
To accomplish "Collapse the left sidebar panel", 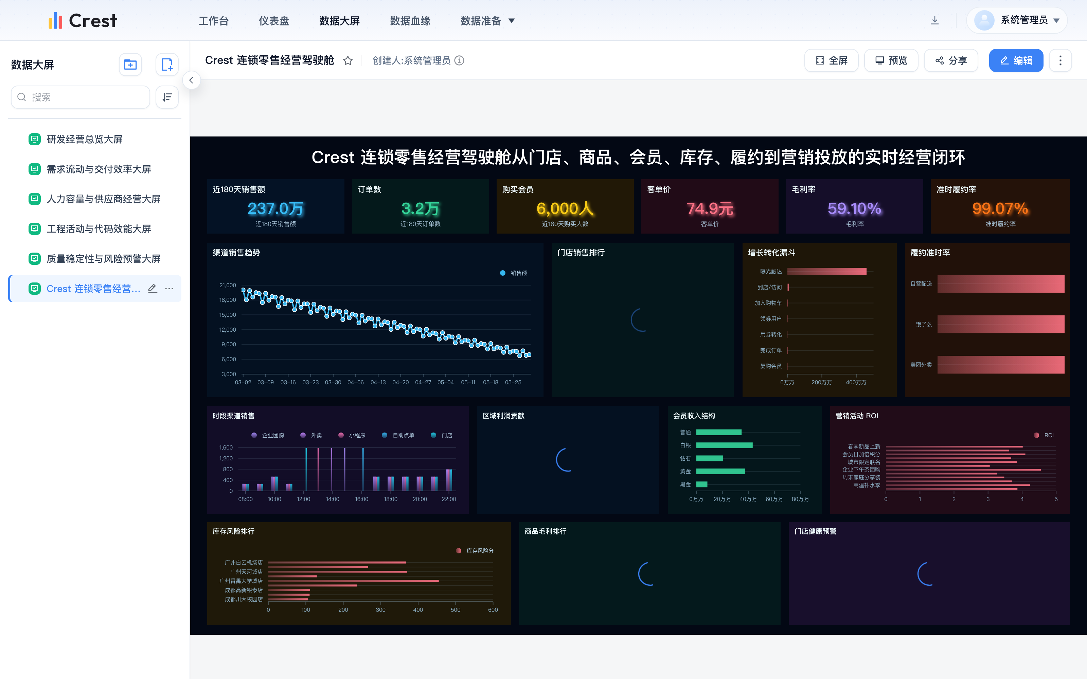I will click(191, 80).
